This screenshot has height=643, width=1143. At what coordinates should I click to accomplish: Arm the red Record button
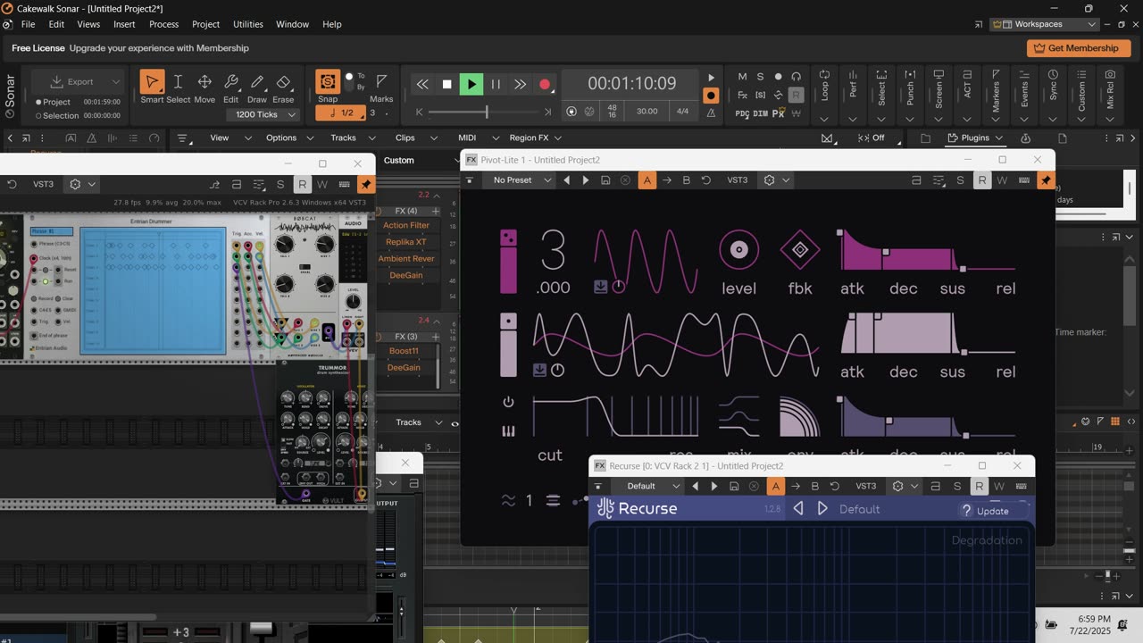(545, 84)
